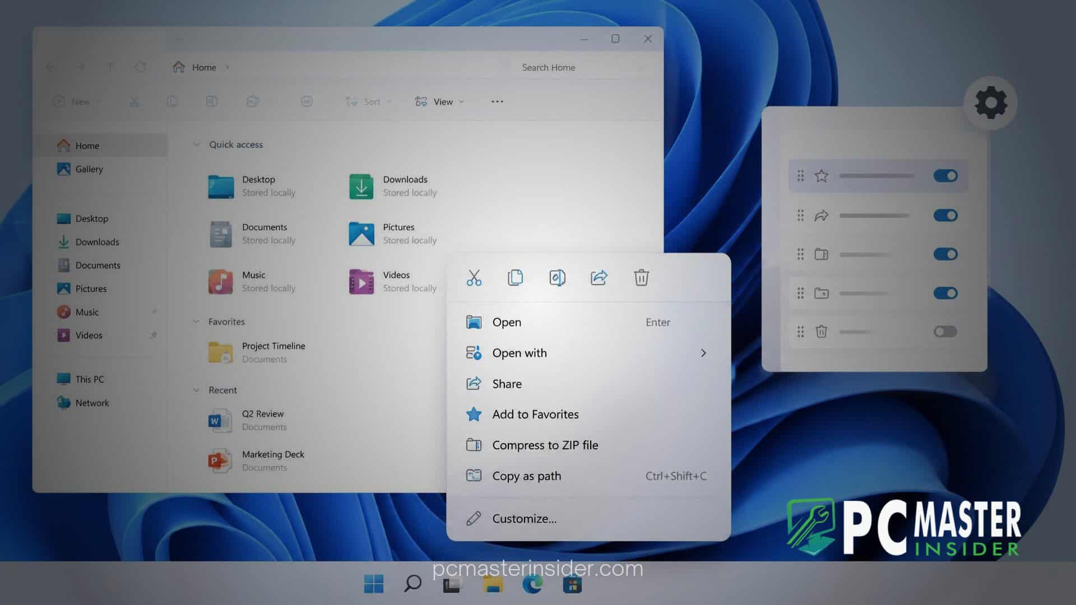Screen dimensions: 1076x605
Task: Toggle the star row switch off
Action: click(945, 176)
